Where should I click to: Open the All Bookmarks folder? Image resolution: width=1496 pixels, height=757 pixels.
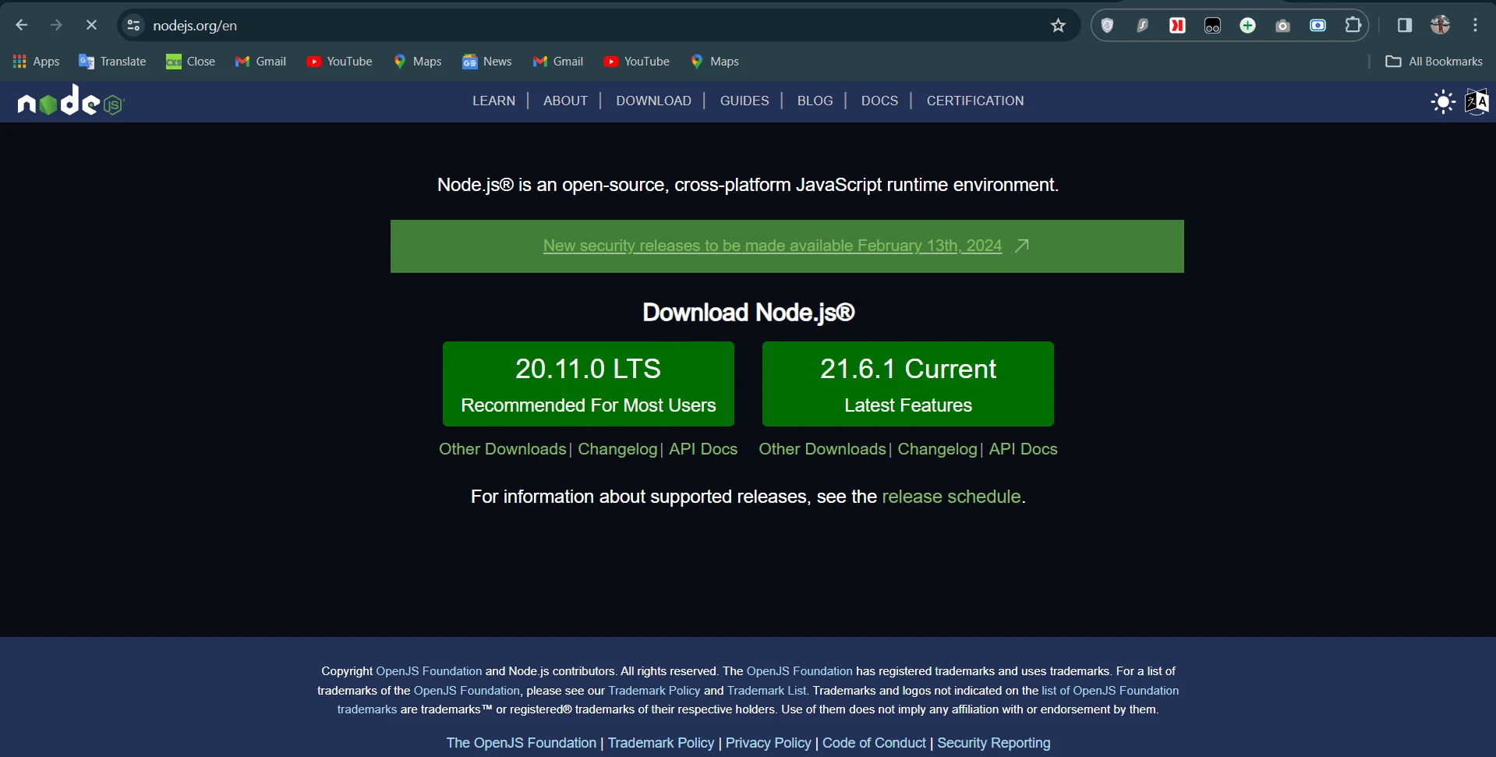coord(1434,62)
